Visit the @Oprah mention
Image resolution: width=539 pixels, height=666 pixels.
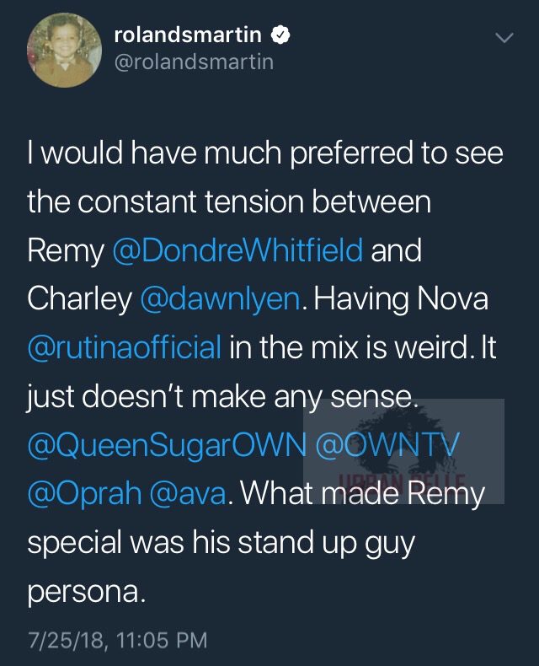coord(84,494)
